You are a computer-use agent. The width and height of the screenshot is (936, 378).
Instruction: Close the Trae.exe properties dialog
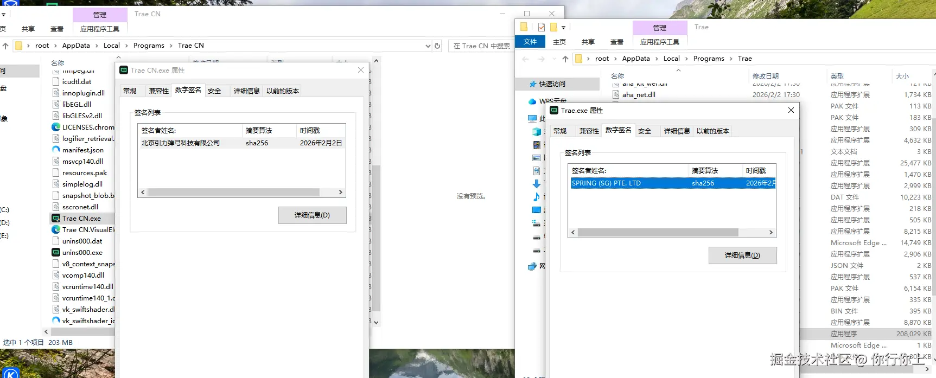pos(791,110)
